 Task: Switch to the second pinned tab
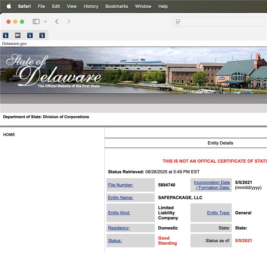click(x=18, y=35)
